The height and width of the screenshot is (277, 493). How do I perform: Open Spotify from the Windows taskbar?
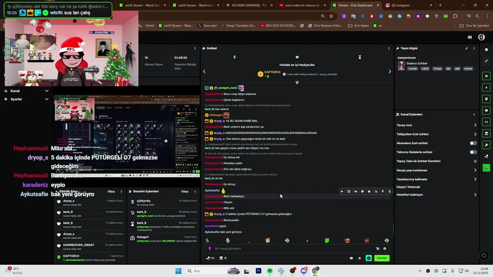pyautogui.click(x=270, y=271)
